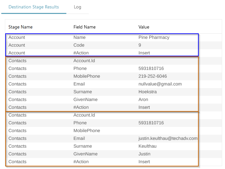Image resolution: width=225 pixels, height=169 pixels.
Task: Open the Destination Stage Results tab
Action: [x=34, y=7]
